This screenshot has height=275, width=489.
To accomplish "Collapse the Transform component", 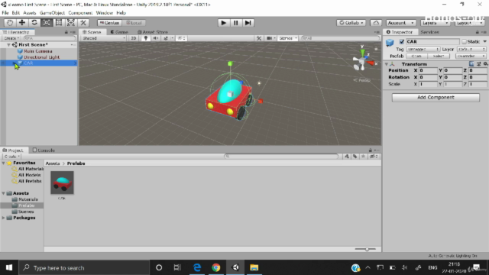I will click(387, 64).
